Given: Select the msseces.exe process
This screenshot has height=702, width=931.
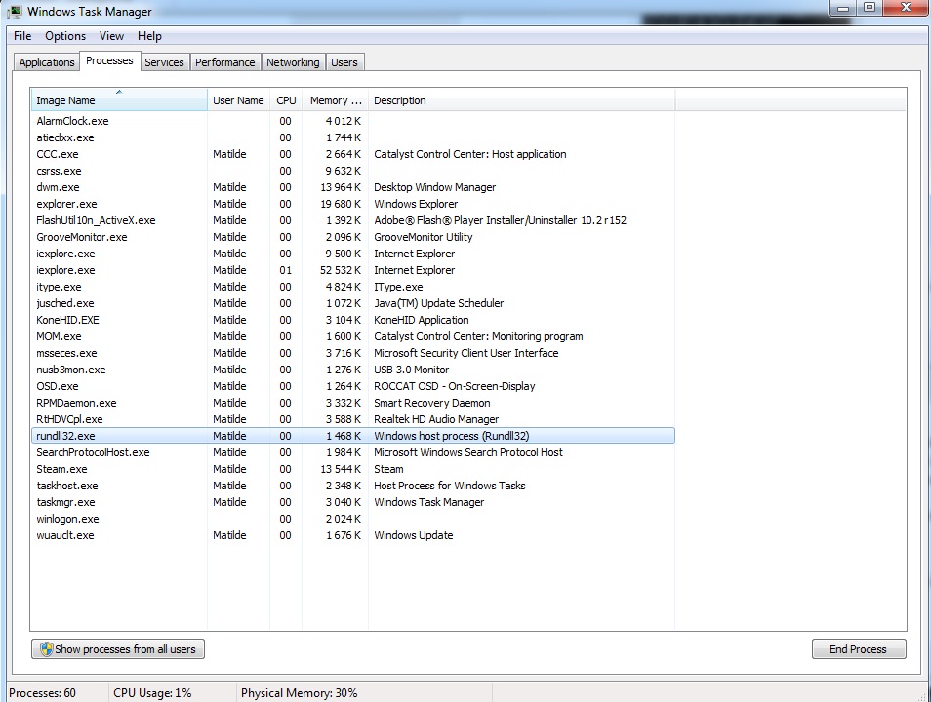Looking at the screenshot, I should [352, 354].
